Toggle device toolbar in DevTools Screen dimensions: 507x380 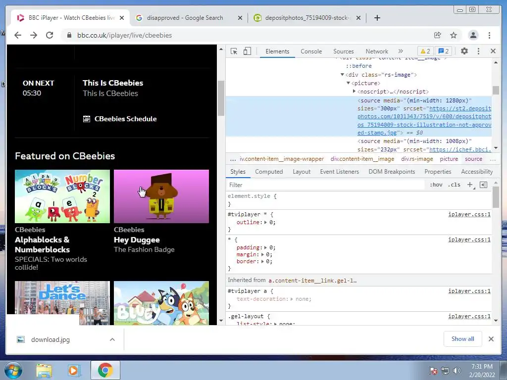click(248, 51)
